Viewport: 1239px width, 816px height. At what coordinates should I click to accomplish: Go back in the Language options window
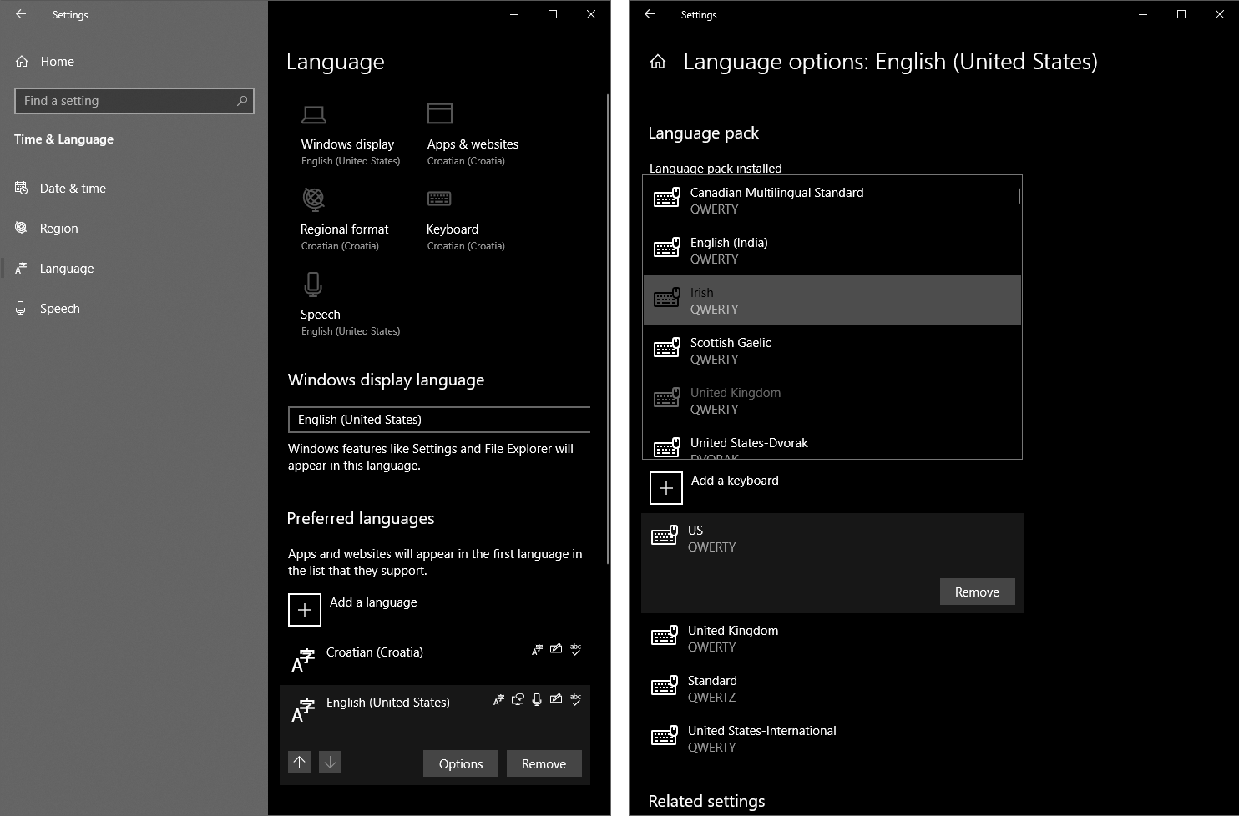[x=650, y=14]
